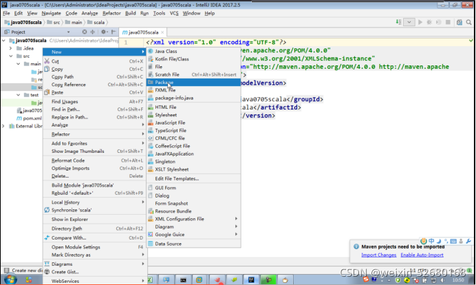Open the Windows Start button
This screenshot has width=476, height=285.
10,279
